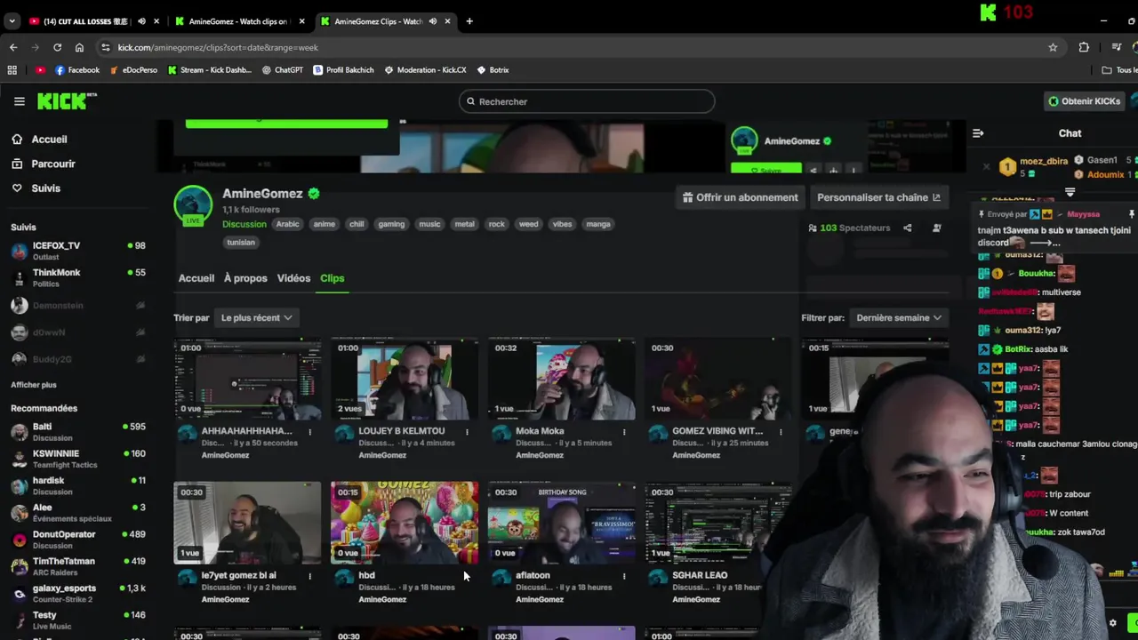The image size is (1138, 640).
Task: Open the Stream - Kick Dashboard bookmark
Action: click(x=210, y=69)
